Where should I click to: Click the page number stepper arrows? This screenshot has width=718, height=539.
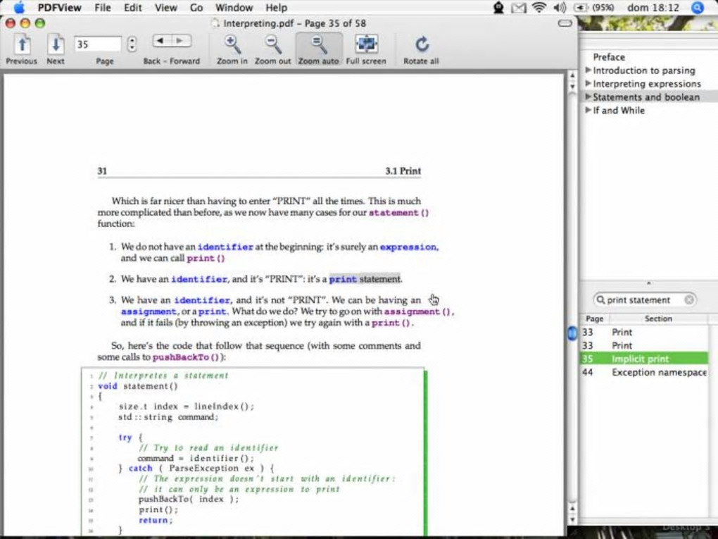(132, 44)
